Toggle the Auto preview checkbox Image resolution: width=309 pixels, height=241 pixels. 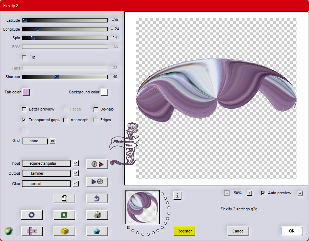[263, 193]
